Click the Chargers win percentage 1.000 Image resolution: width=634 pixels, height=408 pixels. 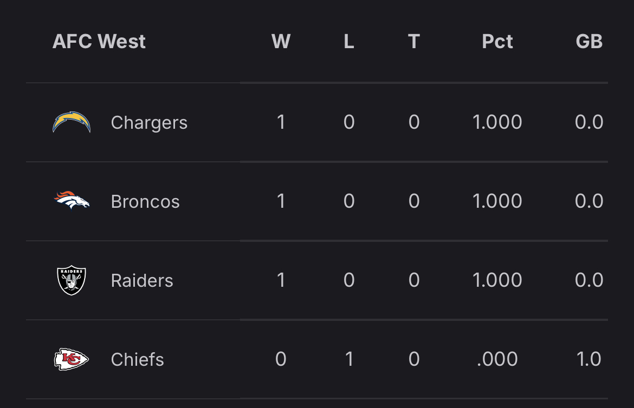tap(497, 122)
